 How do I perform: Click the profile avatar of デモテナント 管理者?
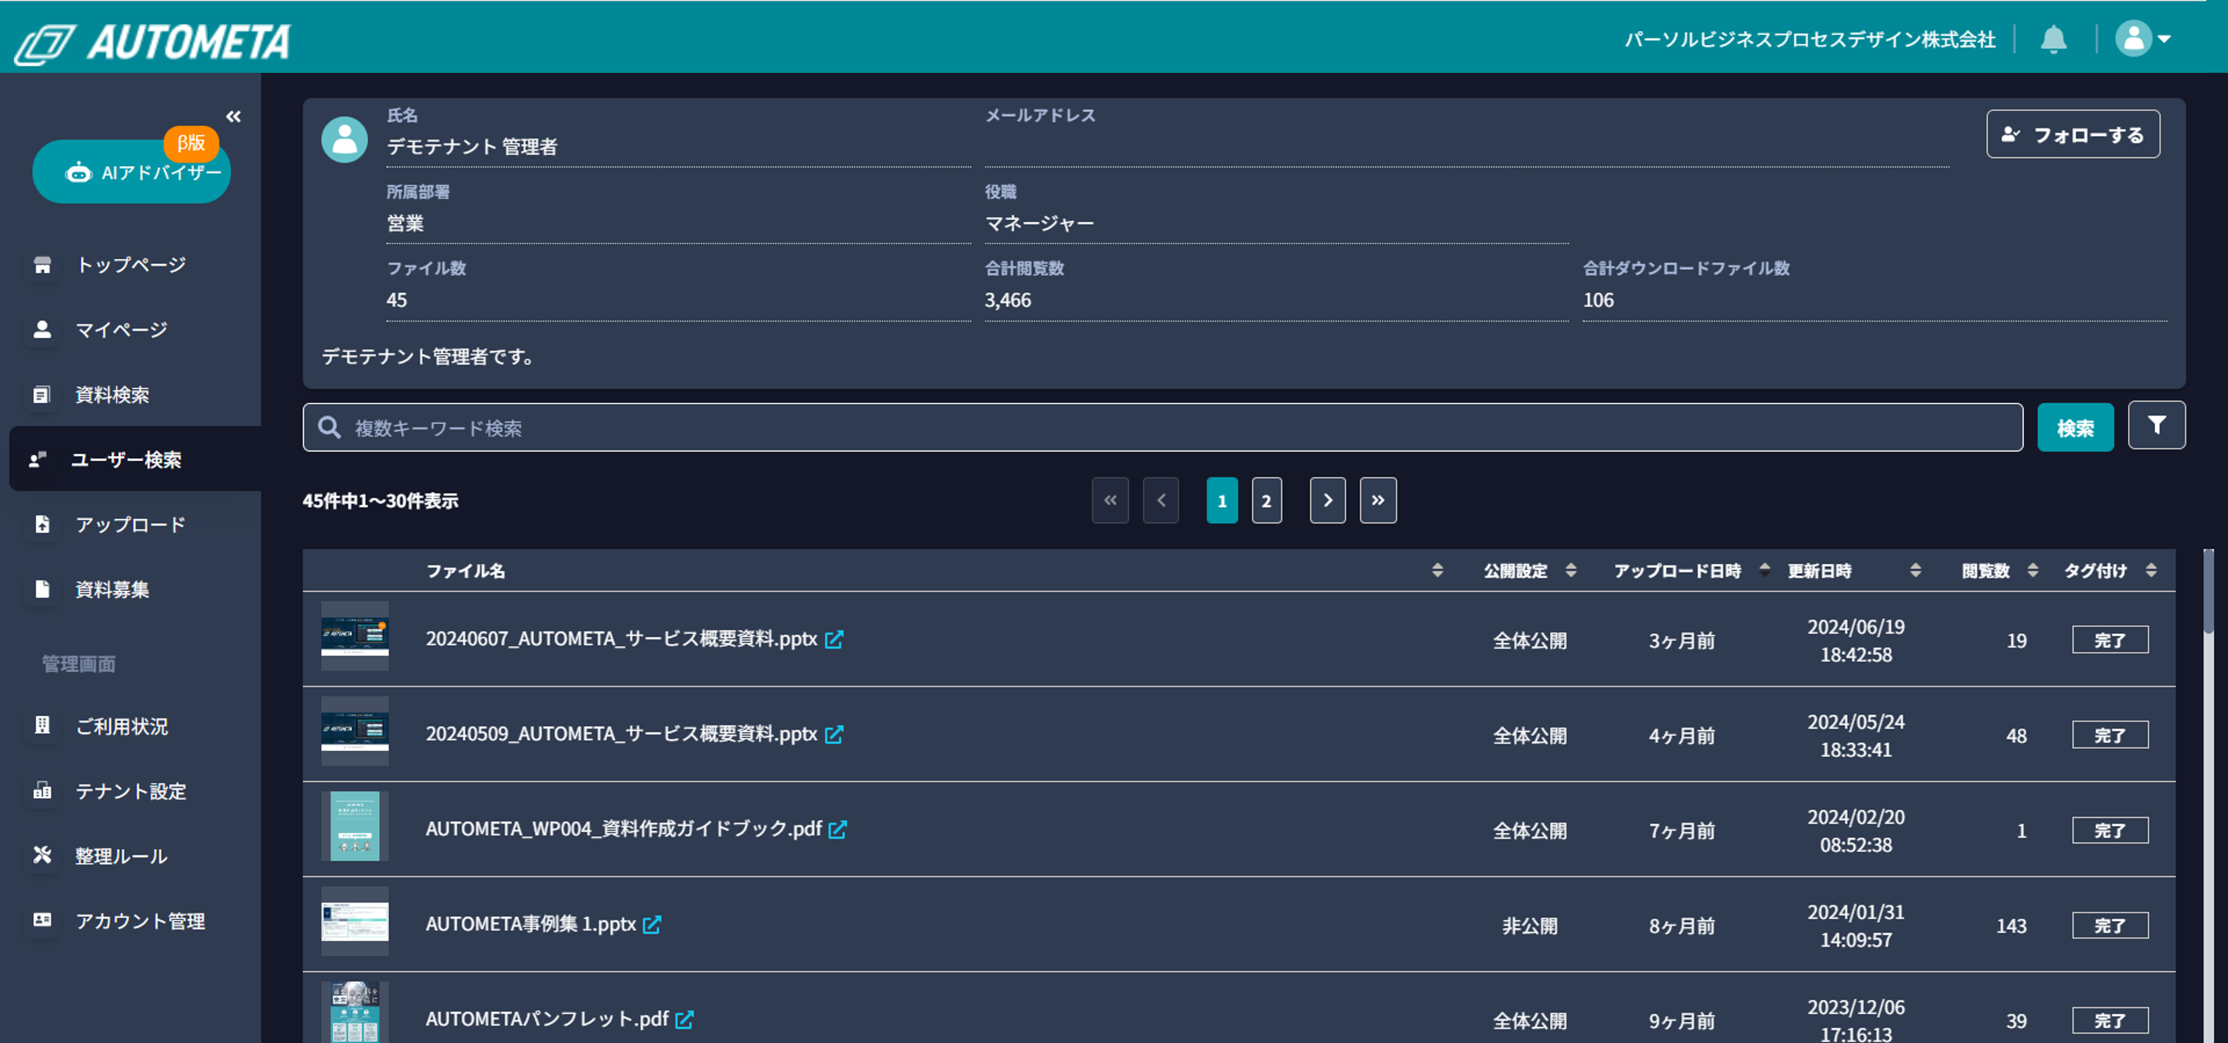[344, 139]
